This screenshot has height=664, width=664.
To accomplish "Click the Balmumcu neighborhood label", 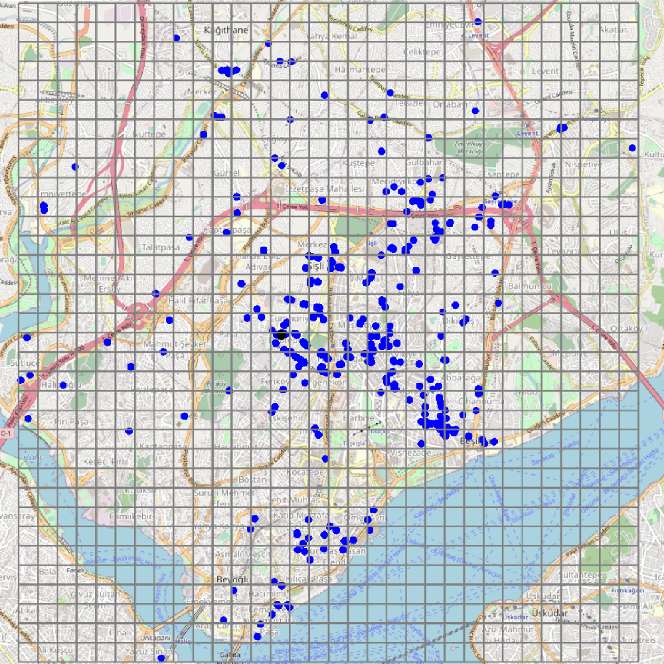I will [530, 286].
